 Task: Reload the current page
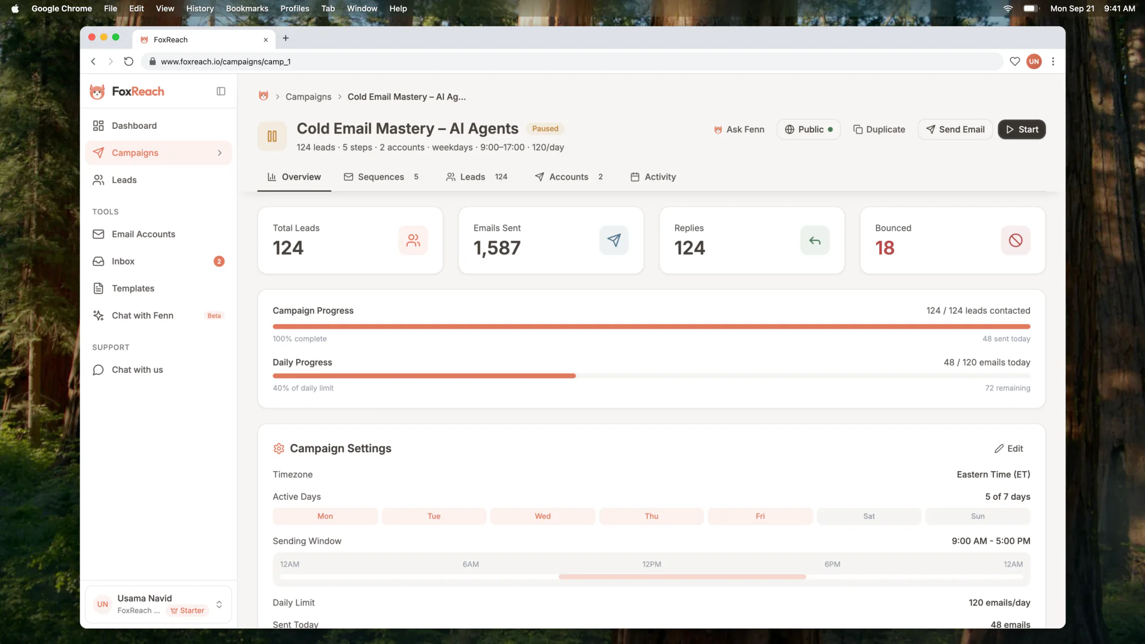(x=129, y=62)
